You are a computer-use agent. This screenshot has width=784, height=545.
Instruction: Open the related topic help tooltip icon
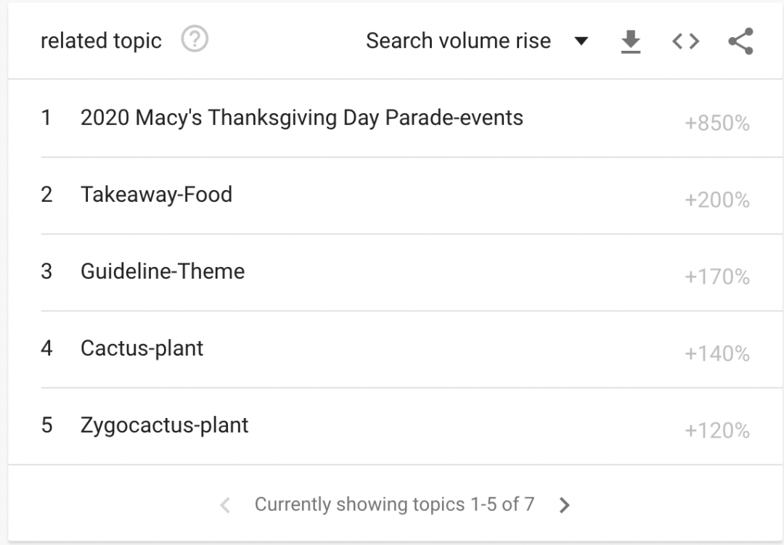click(195, 41)
